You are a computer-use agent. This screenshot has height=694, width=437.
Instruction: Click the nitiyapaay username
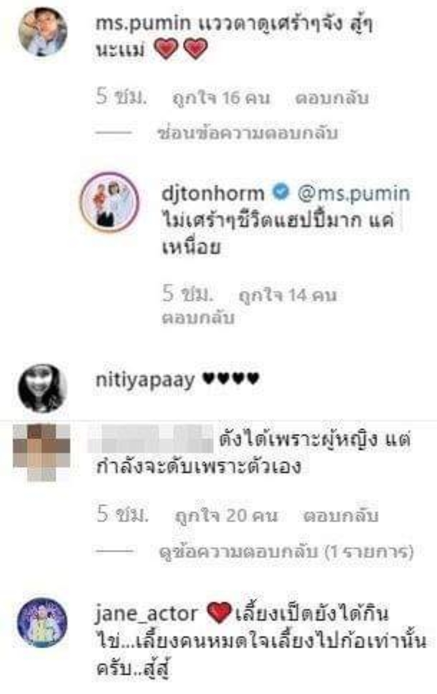pyautogui.click(x=145, y=380)
